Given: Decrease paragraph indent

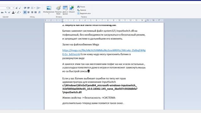Looking at the screenshot, I should pyautogui.click(x=25, y=8).
